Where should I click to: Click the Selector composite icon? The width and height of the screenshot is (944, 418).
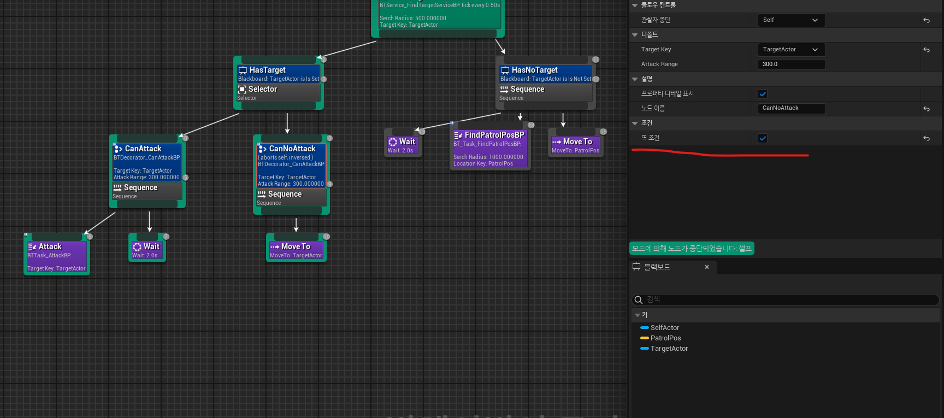(x=242, y=89)
